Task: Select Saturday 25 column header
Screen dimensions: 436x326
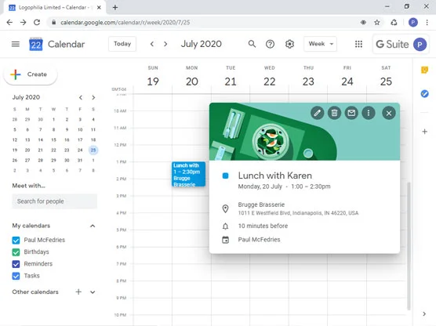Action: (386, 77)
